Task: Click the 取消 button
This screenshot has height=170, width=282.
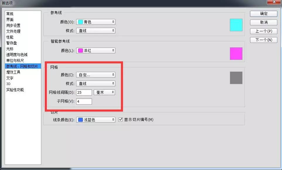Action: click(263, 22)
